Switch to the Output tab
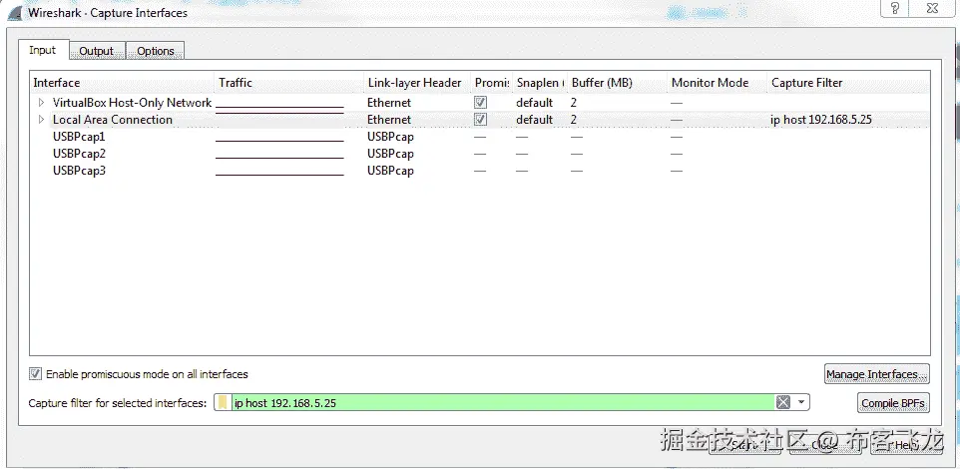This screenshot has width=960, height=469. tap(97, 51)
